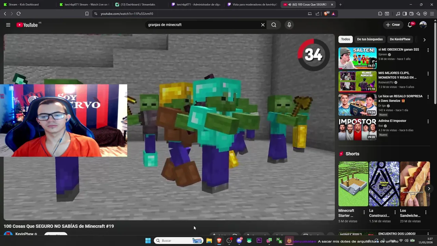Select the De KevinPhew filter chip
Image resolution: width=437 pixels, height=246 pixels.
[x=400, y=39]
